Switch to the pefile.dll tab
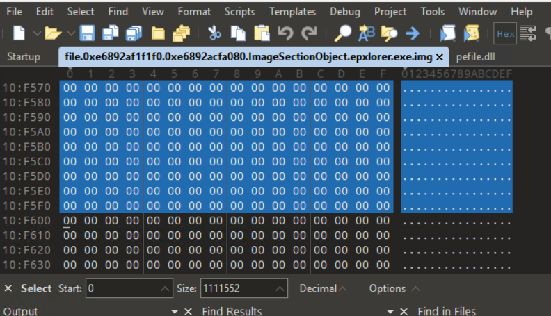Viewport: 551px width, 316px height. click(475, 57)
